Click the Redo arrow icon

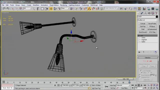pos(8,9)
